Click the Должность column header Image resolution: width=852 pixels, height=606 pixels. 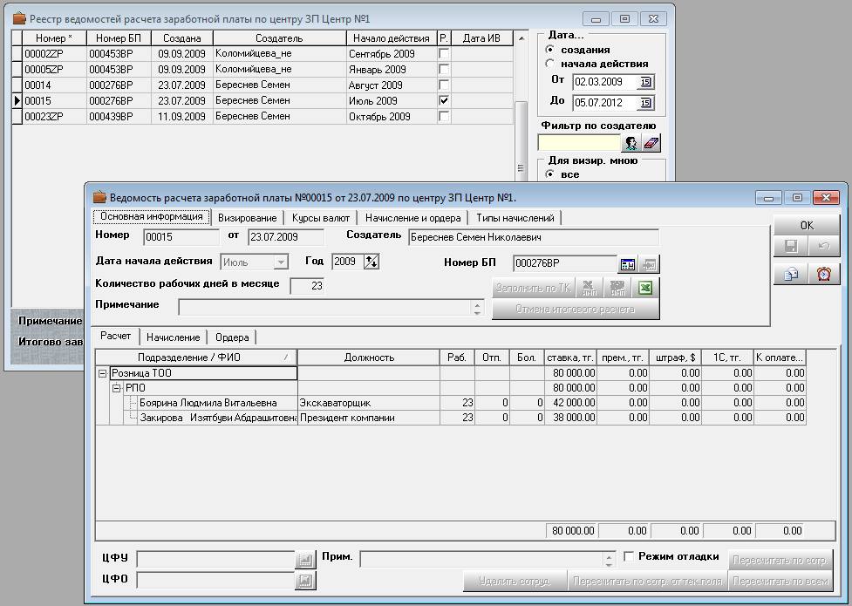(x=369, y=357)
